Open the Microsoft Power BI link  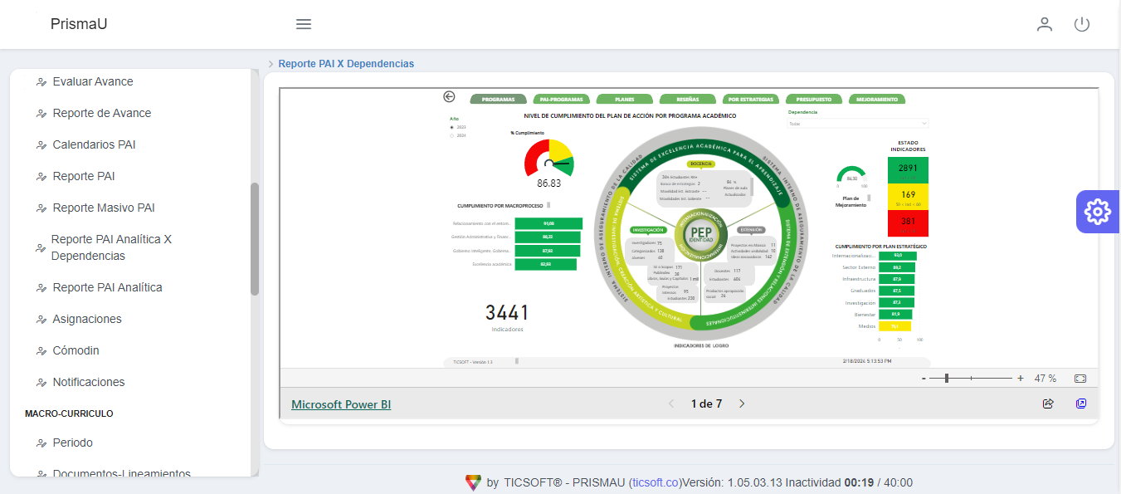click(341, 404)
